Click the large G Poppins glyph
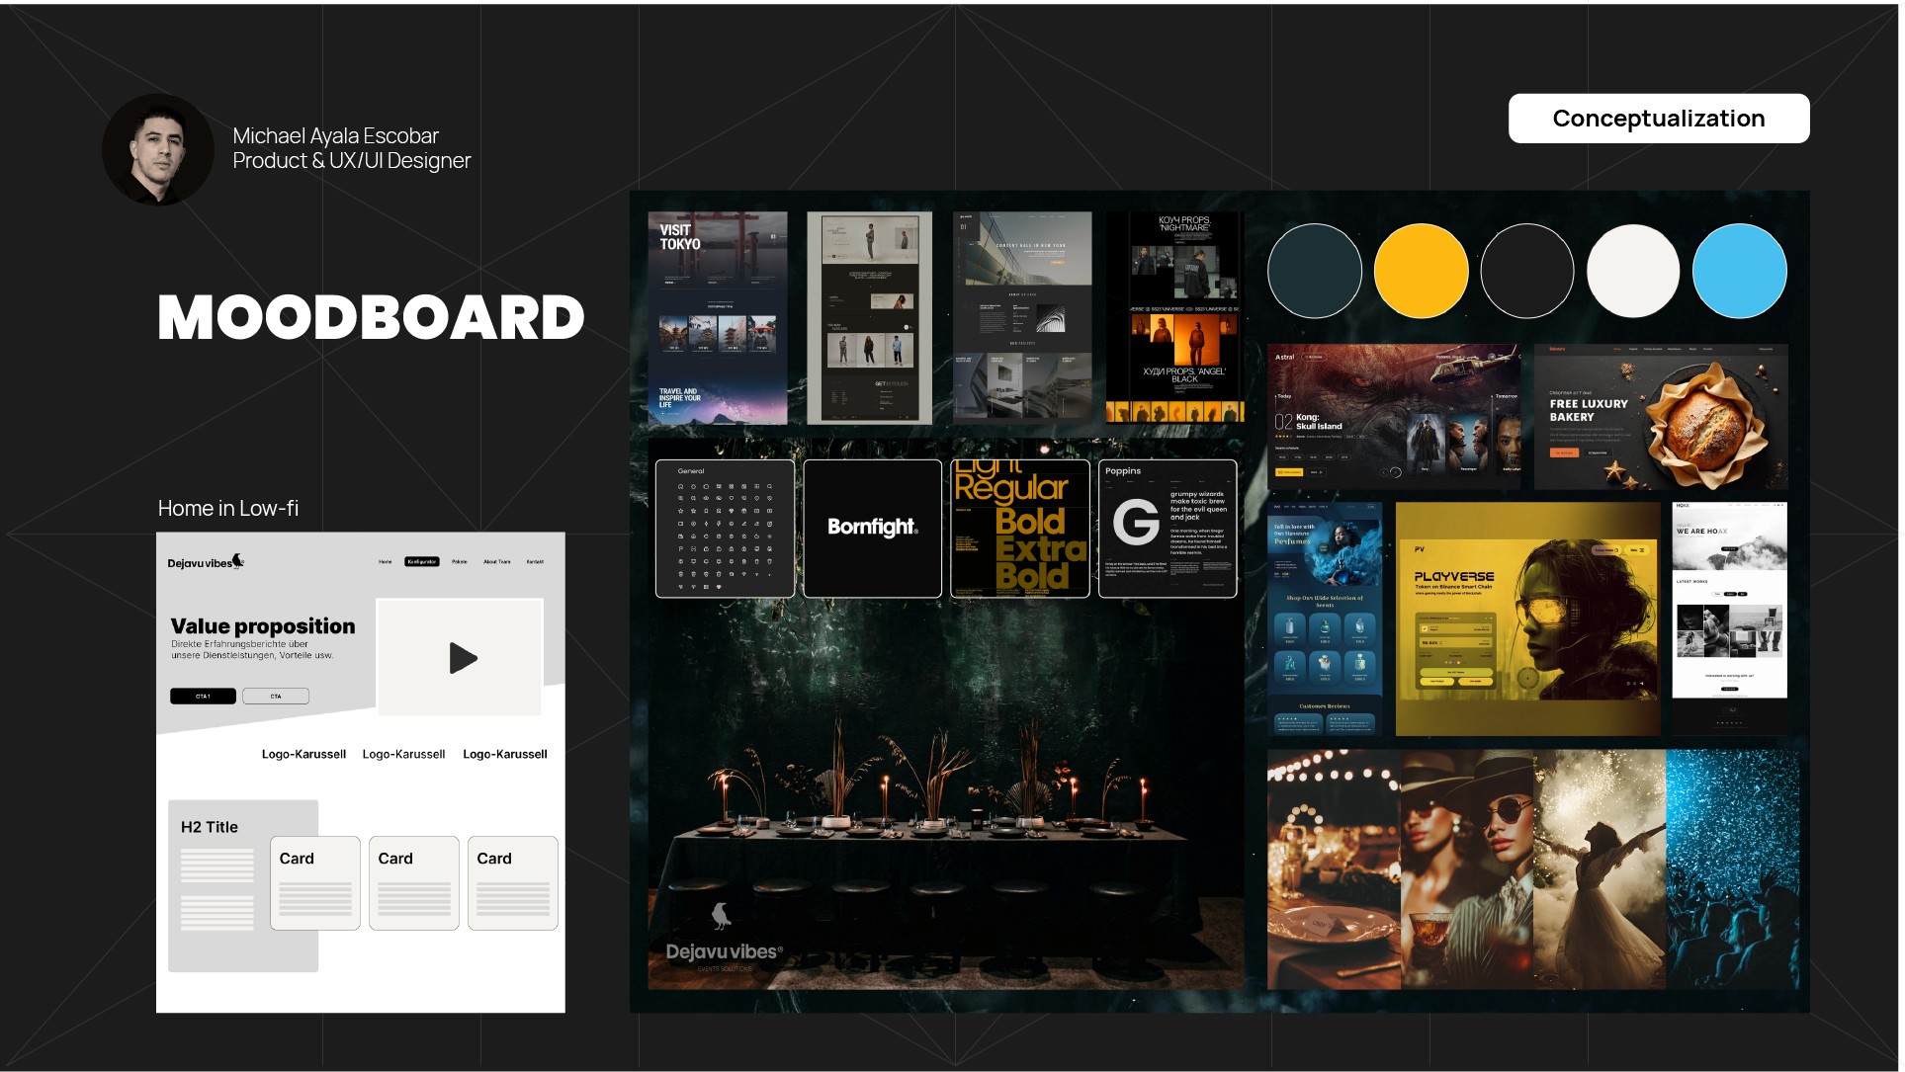 (1136, 522)
